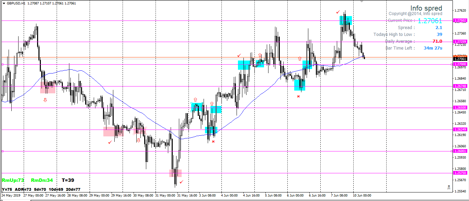This screenshot has width=469, height=201.
Task: Click the 1.27259 price label
Action: [x=460, y=41]
